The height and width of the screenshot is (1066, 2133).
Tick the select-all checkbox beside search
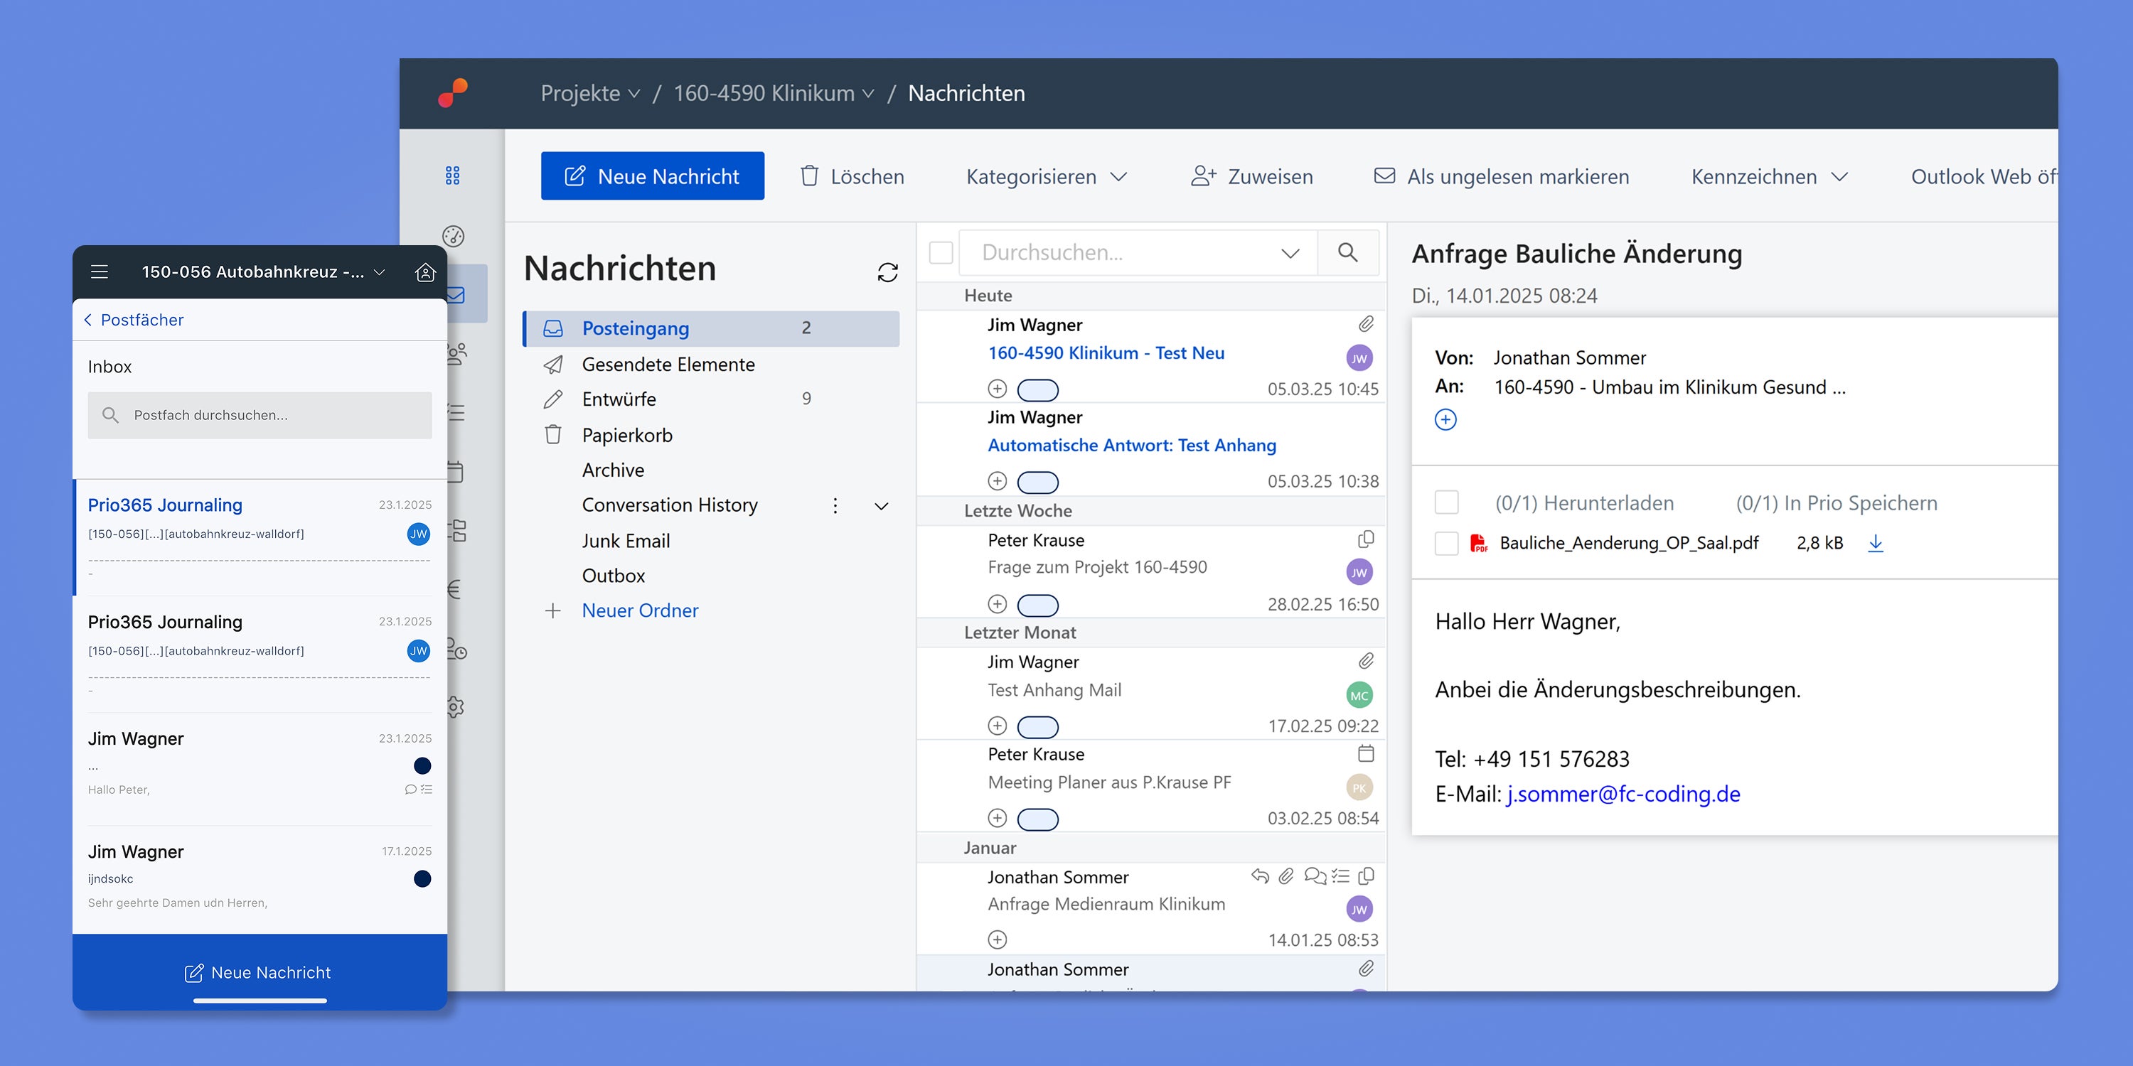pos(941,252)
